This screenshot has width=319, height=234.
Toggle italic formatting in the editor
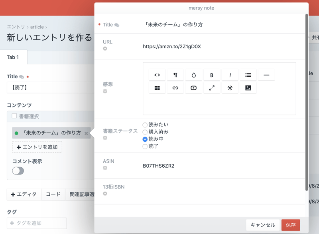point(230,75)
